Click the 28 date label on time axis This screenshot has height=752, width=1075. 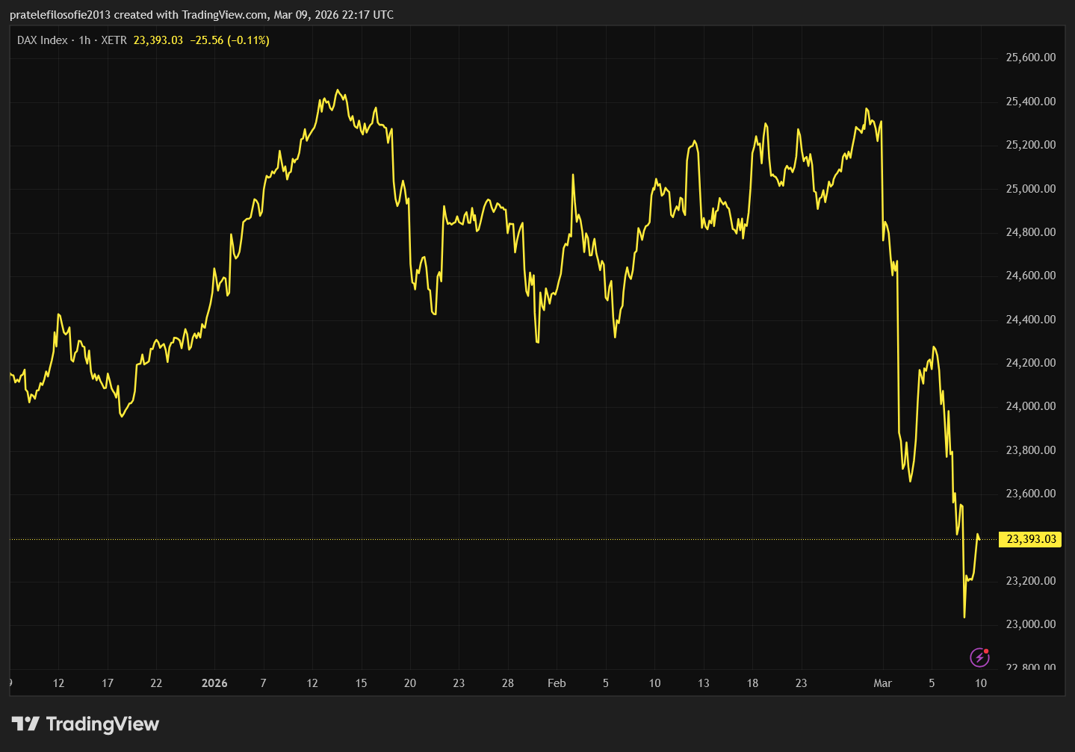507,683
